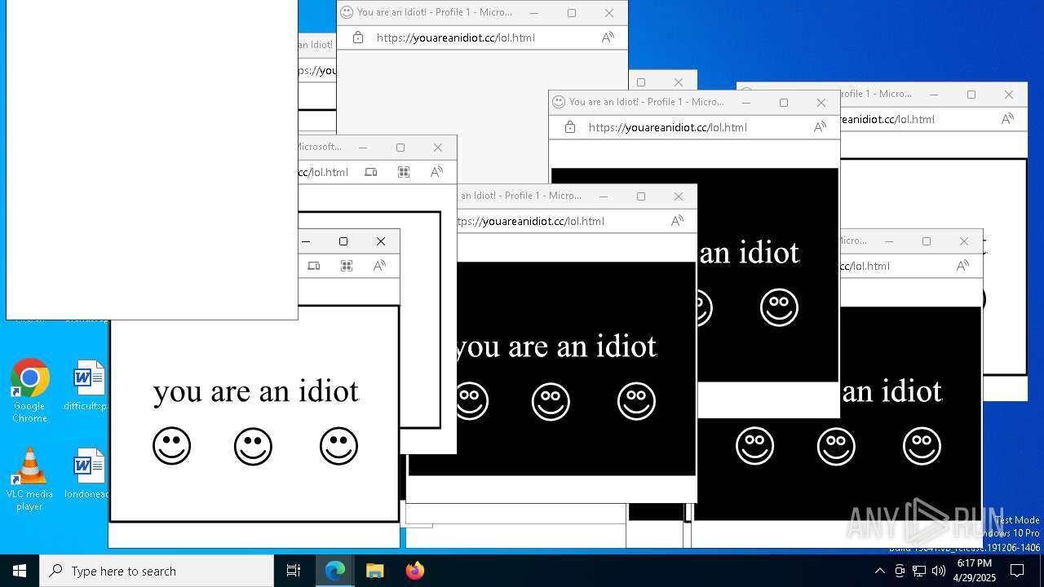The image size is (1044, 587).
Task: Close the small window above white idiot page
Action: tap(381, 241)
